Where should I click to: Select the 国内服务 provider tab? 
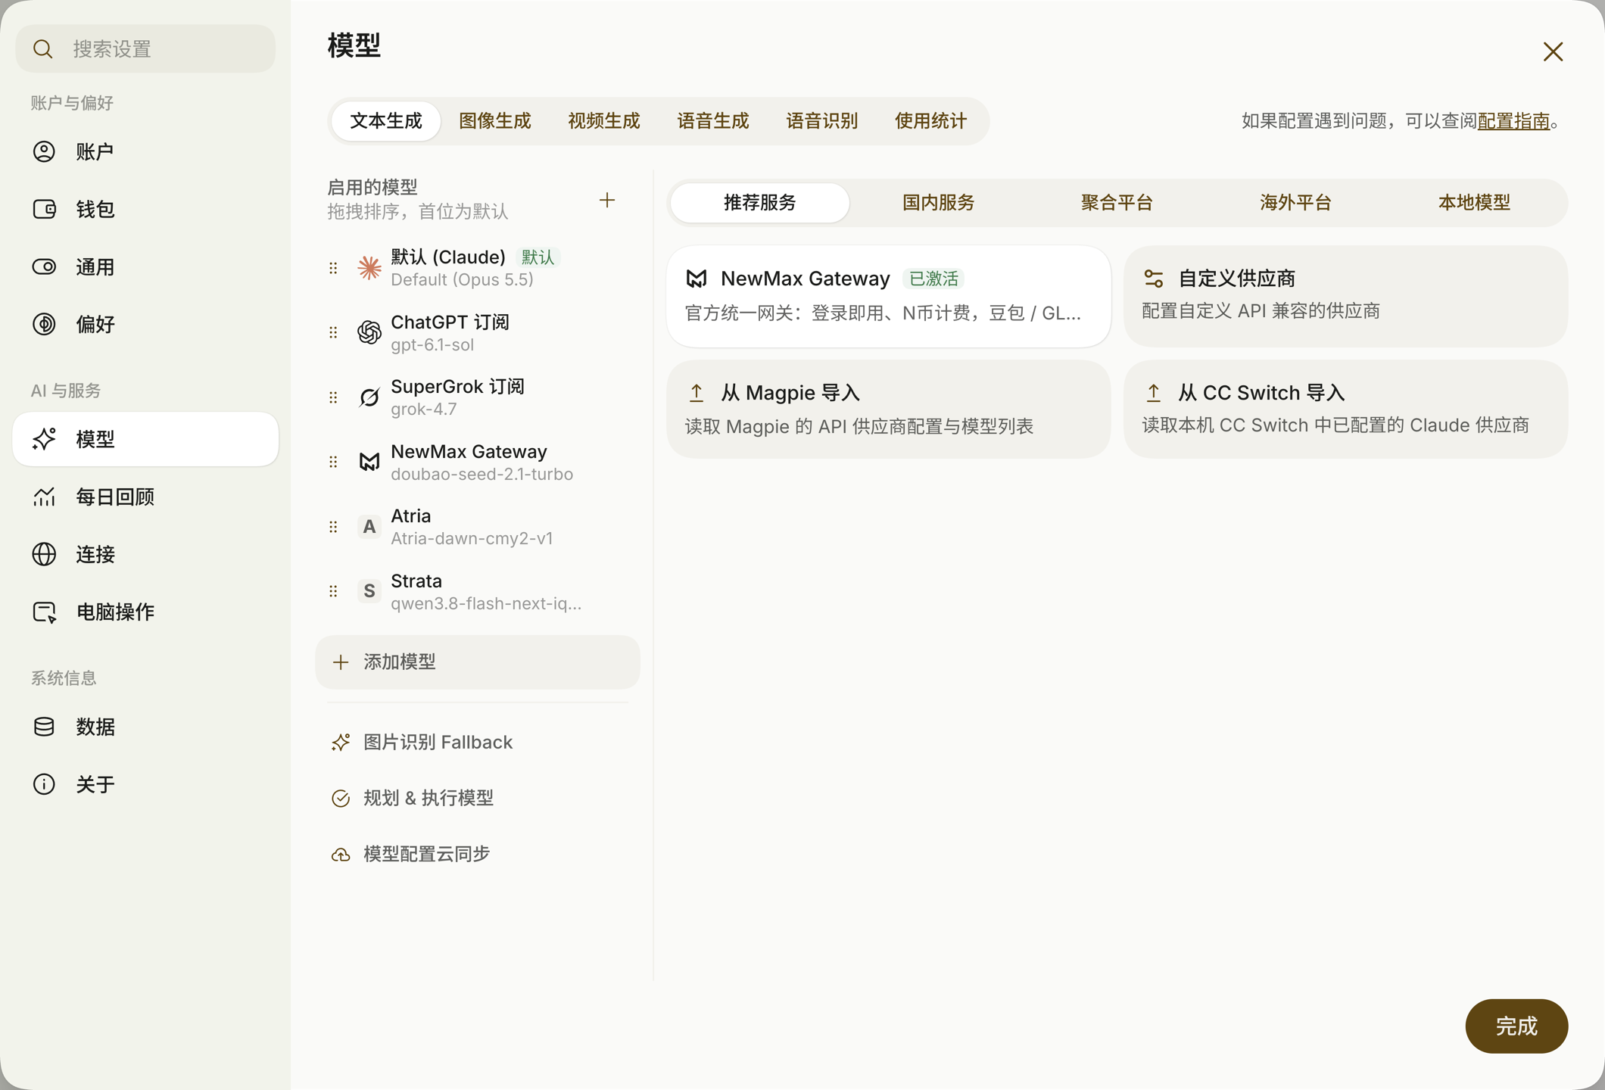tap(939, 203)
